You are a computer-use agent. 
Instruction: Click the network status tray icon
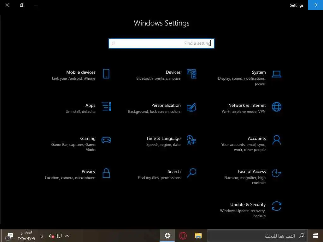(x=59, y=236)
